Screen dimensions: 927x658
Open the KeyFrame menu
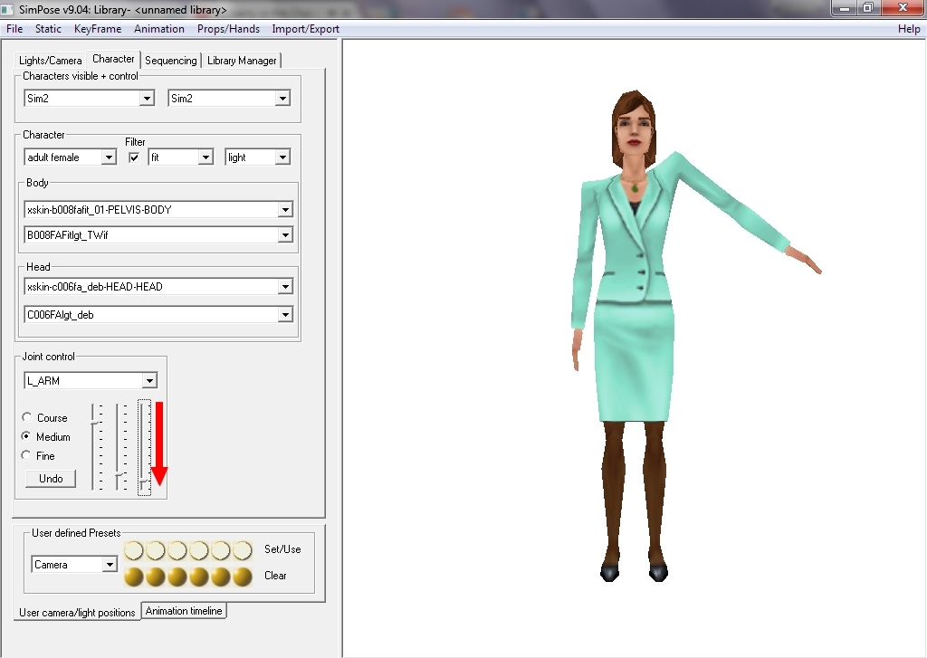pos(98,29)
